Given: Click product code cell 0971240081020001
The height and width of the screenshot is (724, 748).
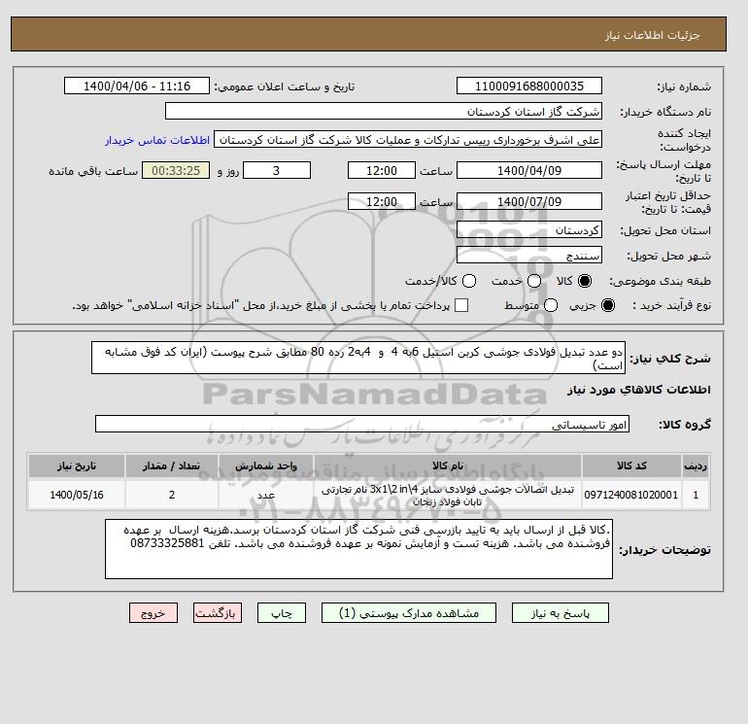Looking at the screenshot, I should (631, 495).
